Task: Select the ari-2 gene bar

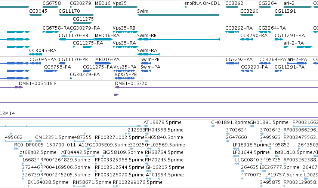Action: (298, 7)
